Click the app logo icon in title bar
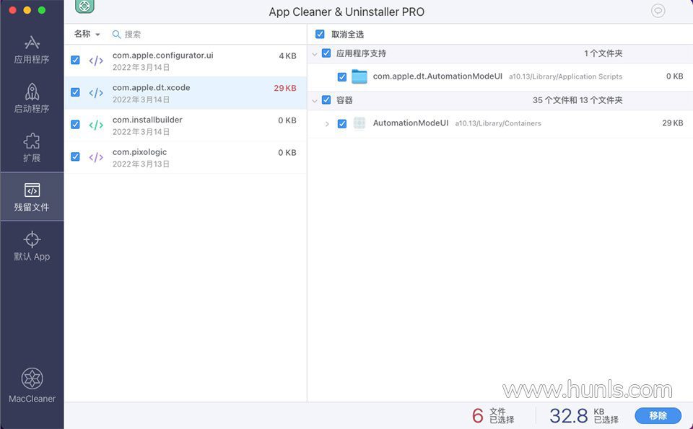This screenshot has width=693, height=429. point(85,6)
